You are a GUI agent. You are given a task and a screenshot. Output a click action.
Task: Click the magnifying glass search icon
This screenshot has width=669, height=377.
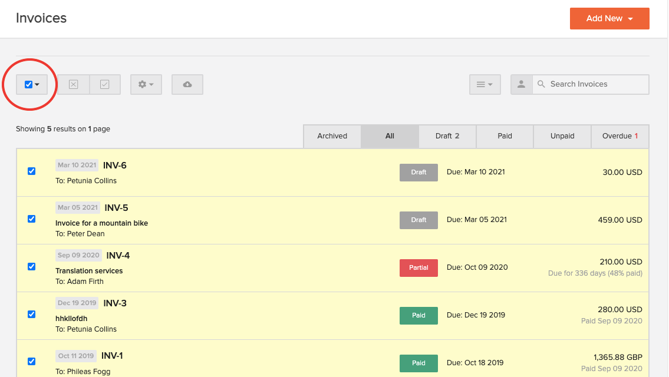click(x=541, y=84)
